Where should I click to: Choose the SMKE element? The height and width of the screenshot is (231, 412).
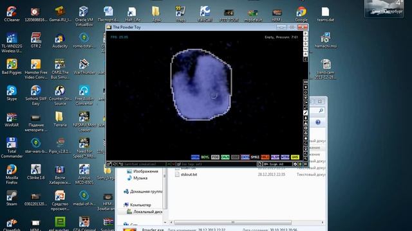255,157
